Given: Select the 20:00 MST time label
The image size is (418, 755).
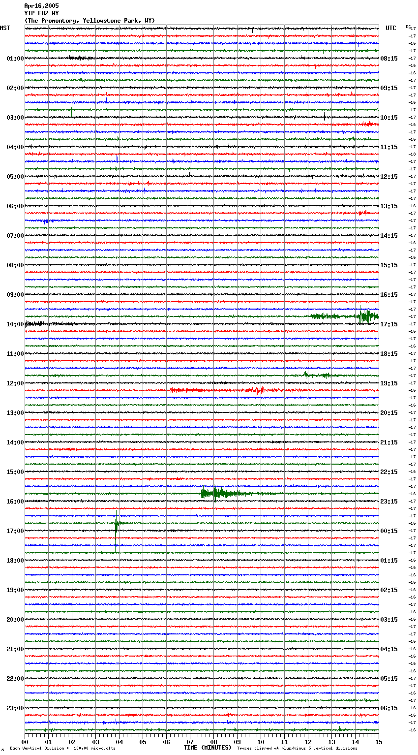Looking at the screenshot, I should [x=15, y=620].
